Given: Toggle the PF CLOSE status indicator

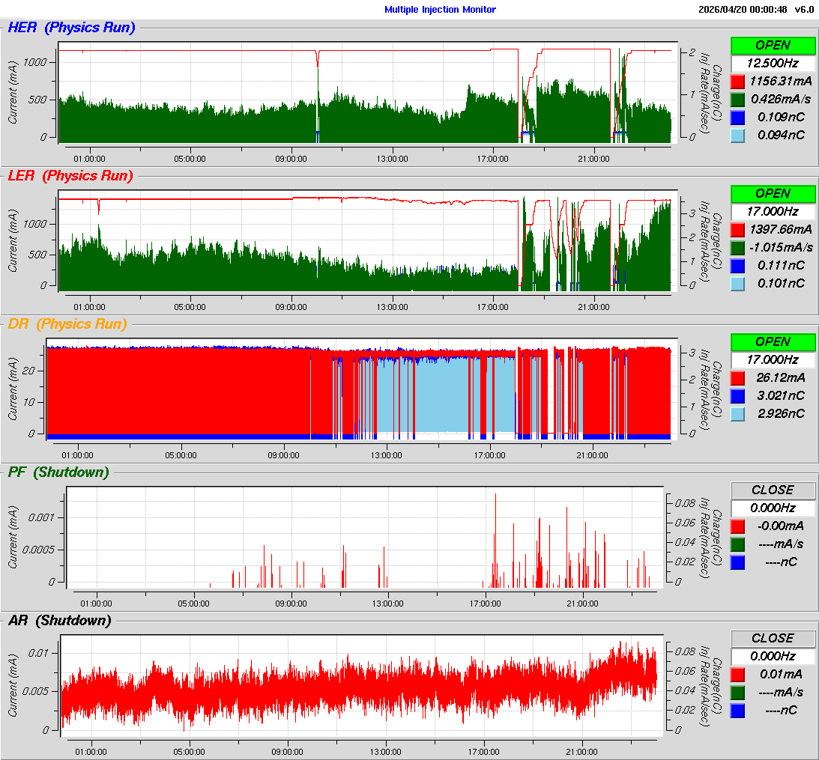Looking at the screenshot, I should tap(773, 490).
